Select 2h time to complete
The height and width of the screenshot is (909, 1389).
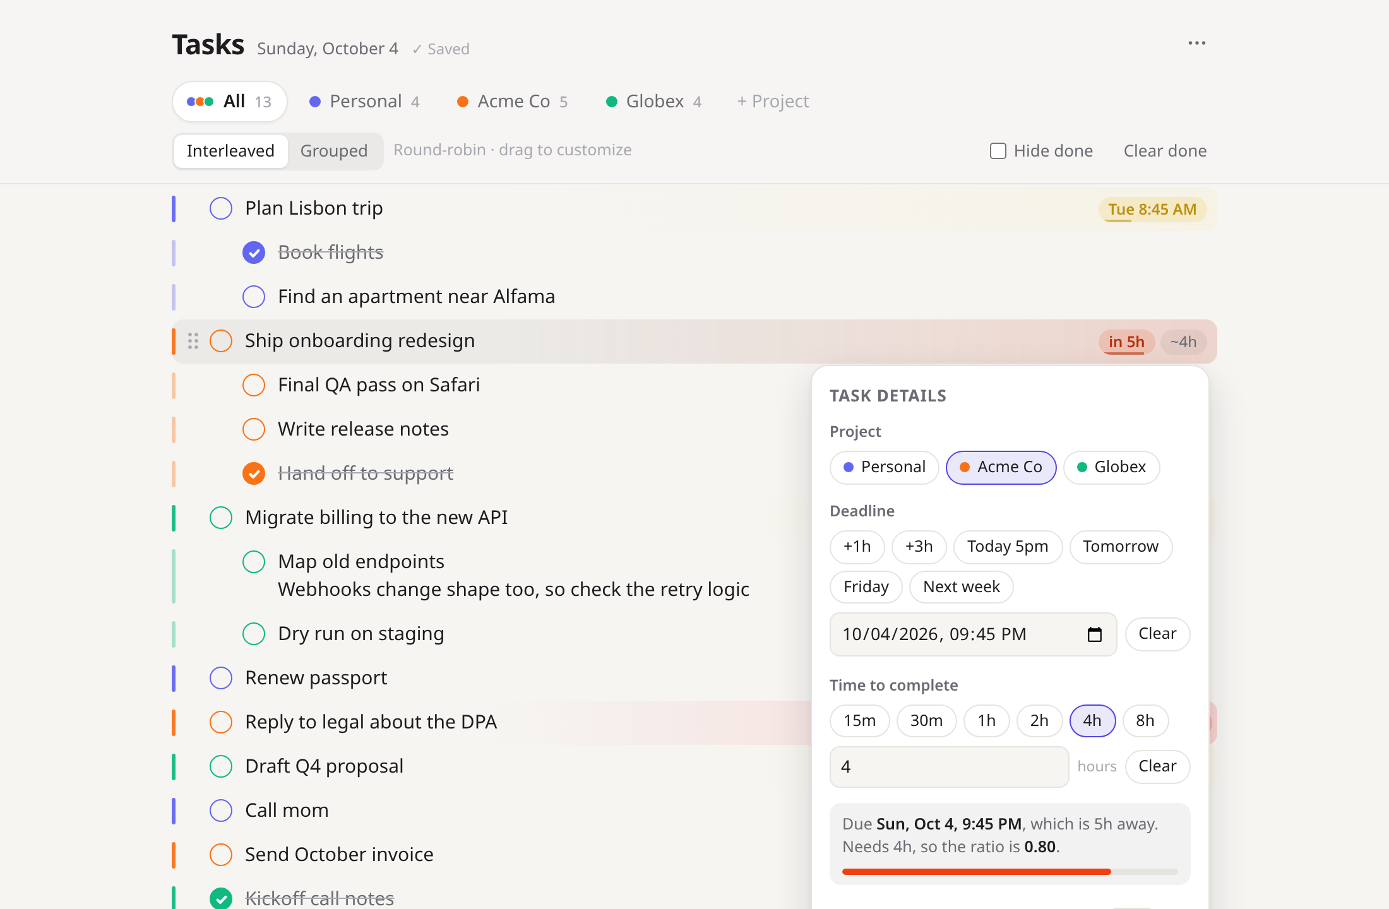(x=1039, y=721)
